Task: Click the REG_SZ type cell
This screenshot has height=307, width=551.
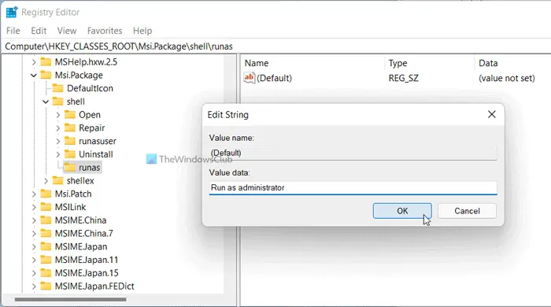Action: [403, 78]
